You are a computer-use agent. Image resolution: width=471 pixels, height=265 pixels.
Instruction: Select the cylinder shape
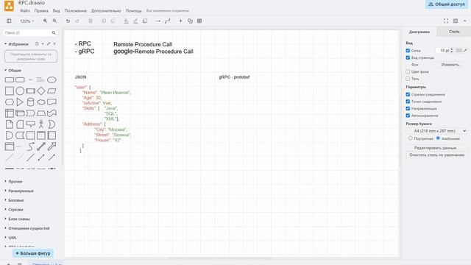point(31,102)
